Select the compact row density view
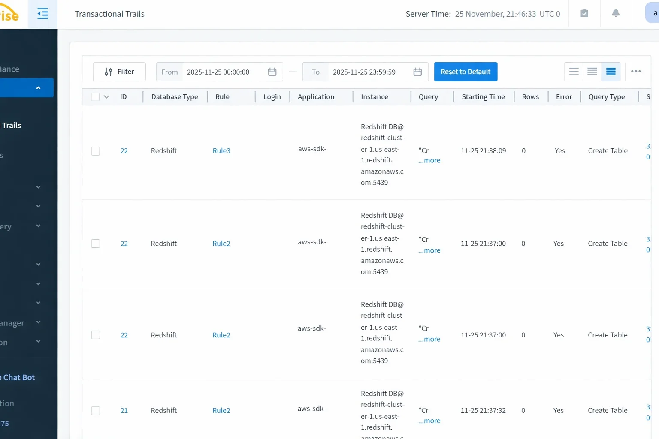659x439 pixels. pyautogui.click(x=611, y=72)
